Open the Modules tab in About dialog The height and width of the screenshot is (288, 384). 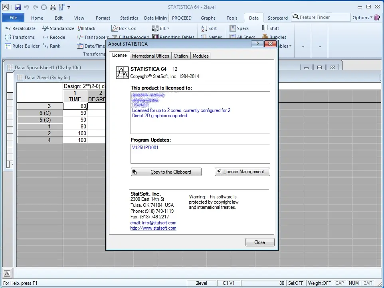point(200,56)
